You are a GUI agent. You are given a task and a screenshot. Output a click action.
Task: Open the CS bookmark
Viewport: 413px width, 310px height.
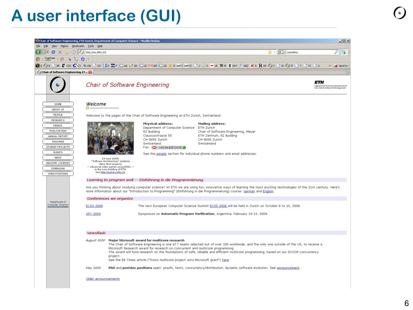pos(77,66)
